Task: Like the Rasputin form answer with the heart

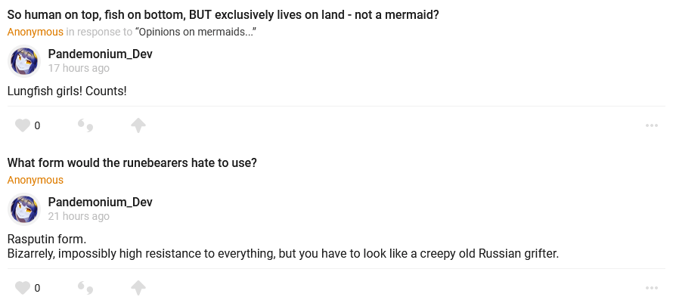Action: [x=23, y=288]
